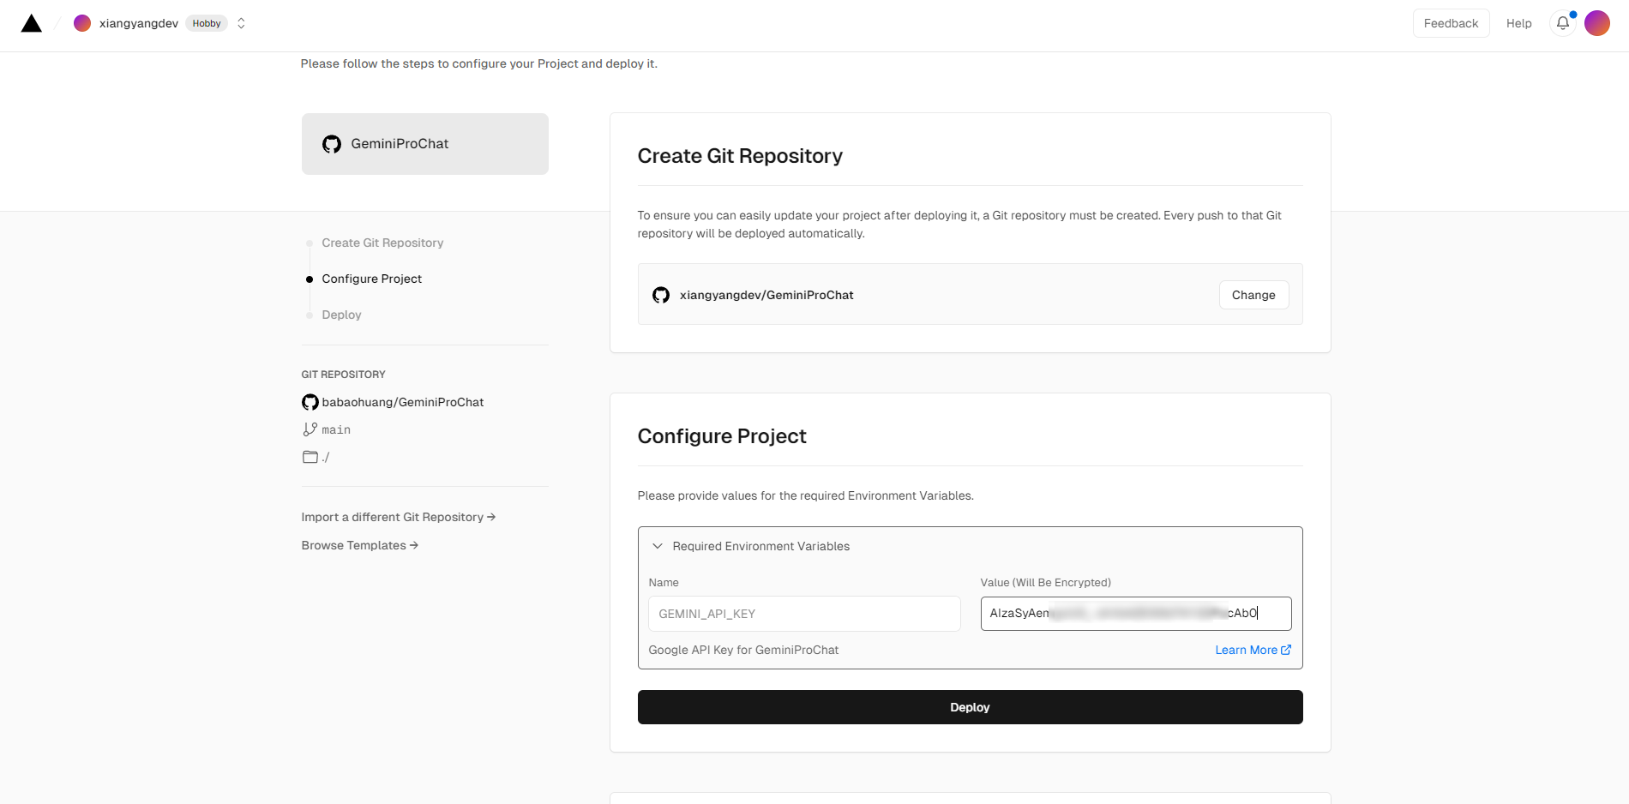Collapse Required Environment Variables section

[x=658, y=546]
